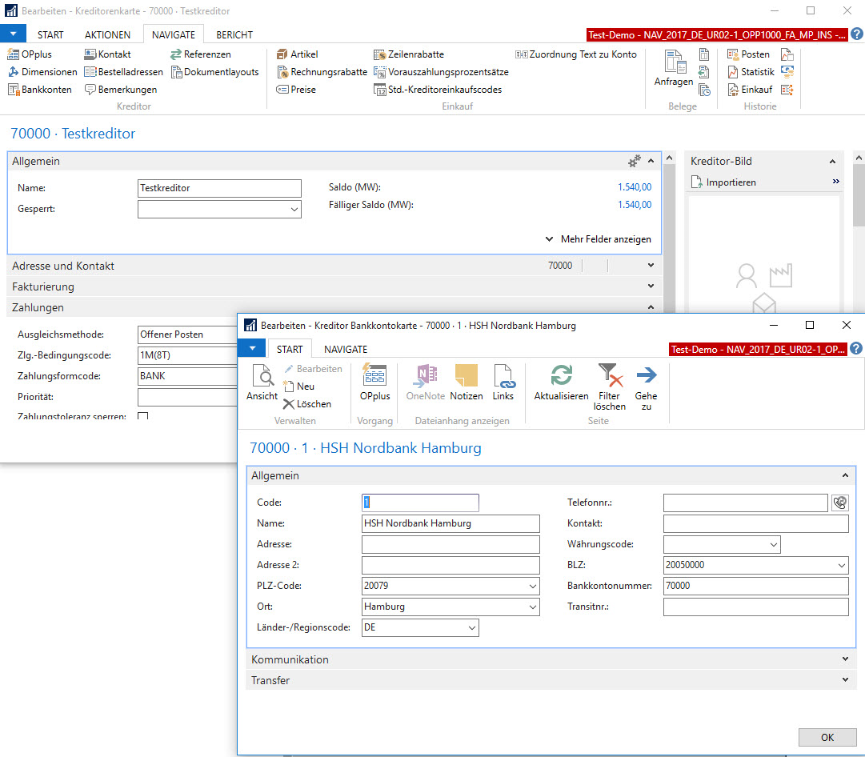Open the Anfragen documents button
The image size is (865, 757).
click(674, 68)
